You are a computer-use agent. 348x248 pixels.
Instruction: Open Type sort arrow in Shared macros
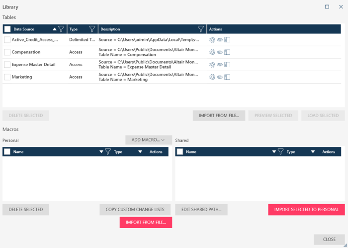point(313,152)
